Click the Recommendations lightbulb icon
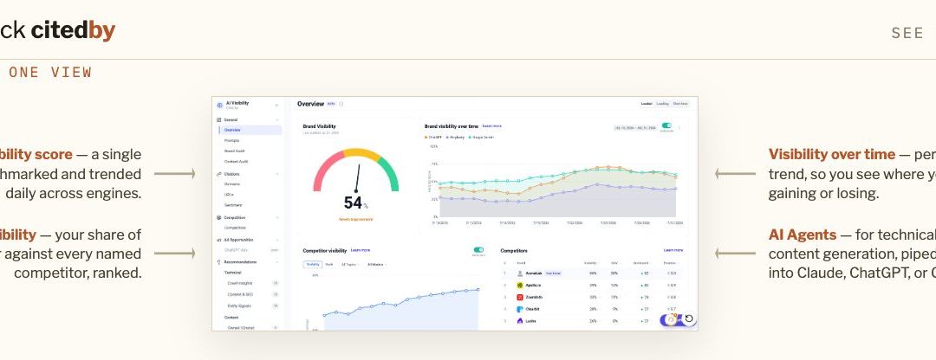 coord(219,261)
